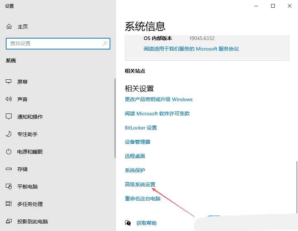Click the 主页 home icon
298x231 pixels.
[9, 26]
